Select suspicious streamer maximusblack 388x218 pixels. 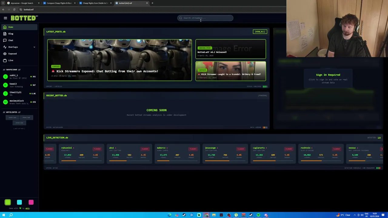[x=19, y=102]
